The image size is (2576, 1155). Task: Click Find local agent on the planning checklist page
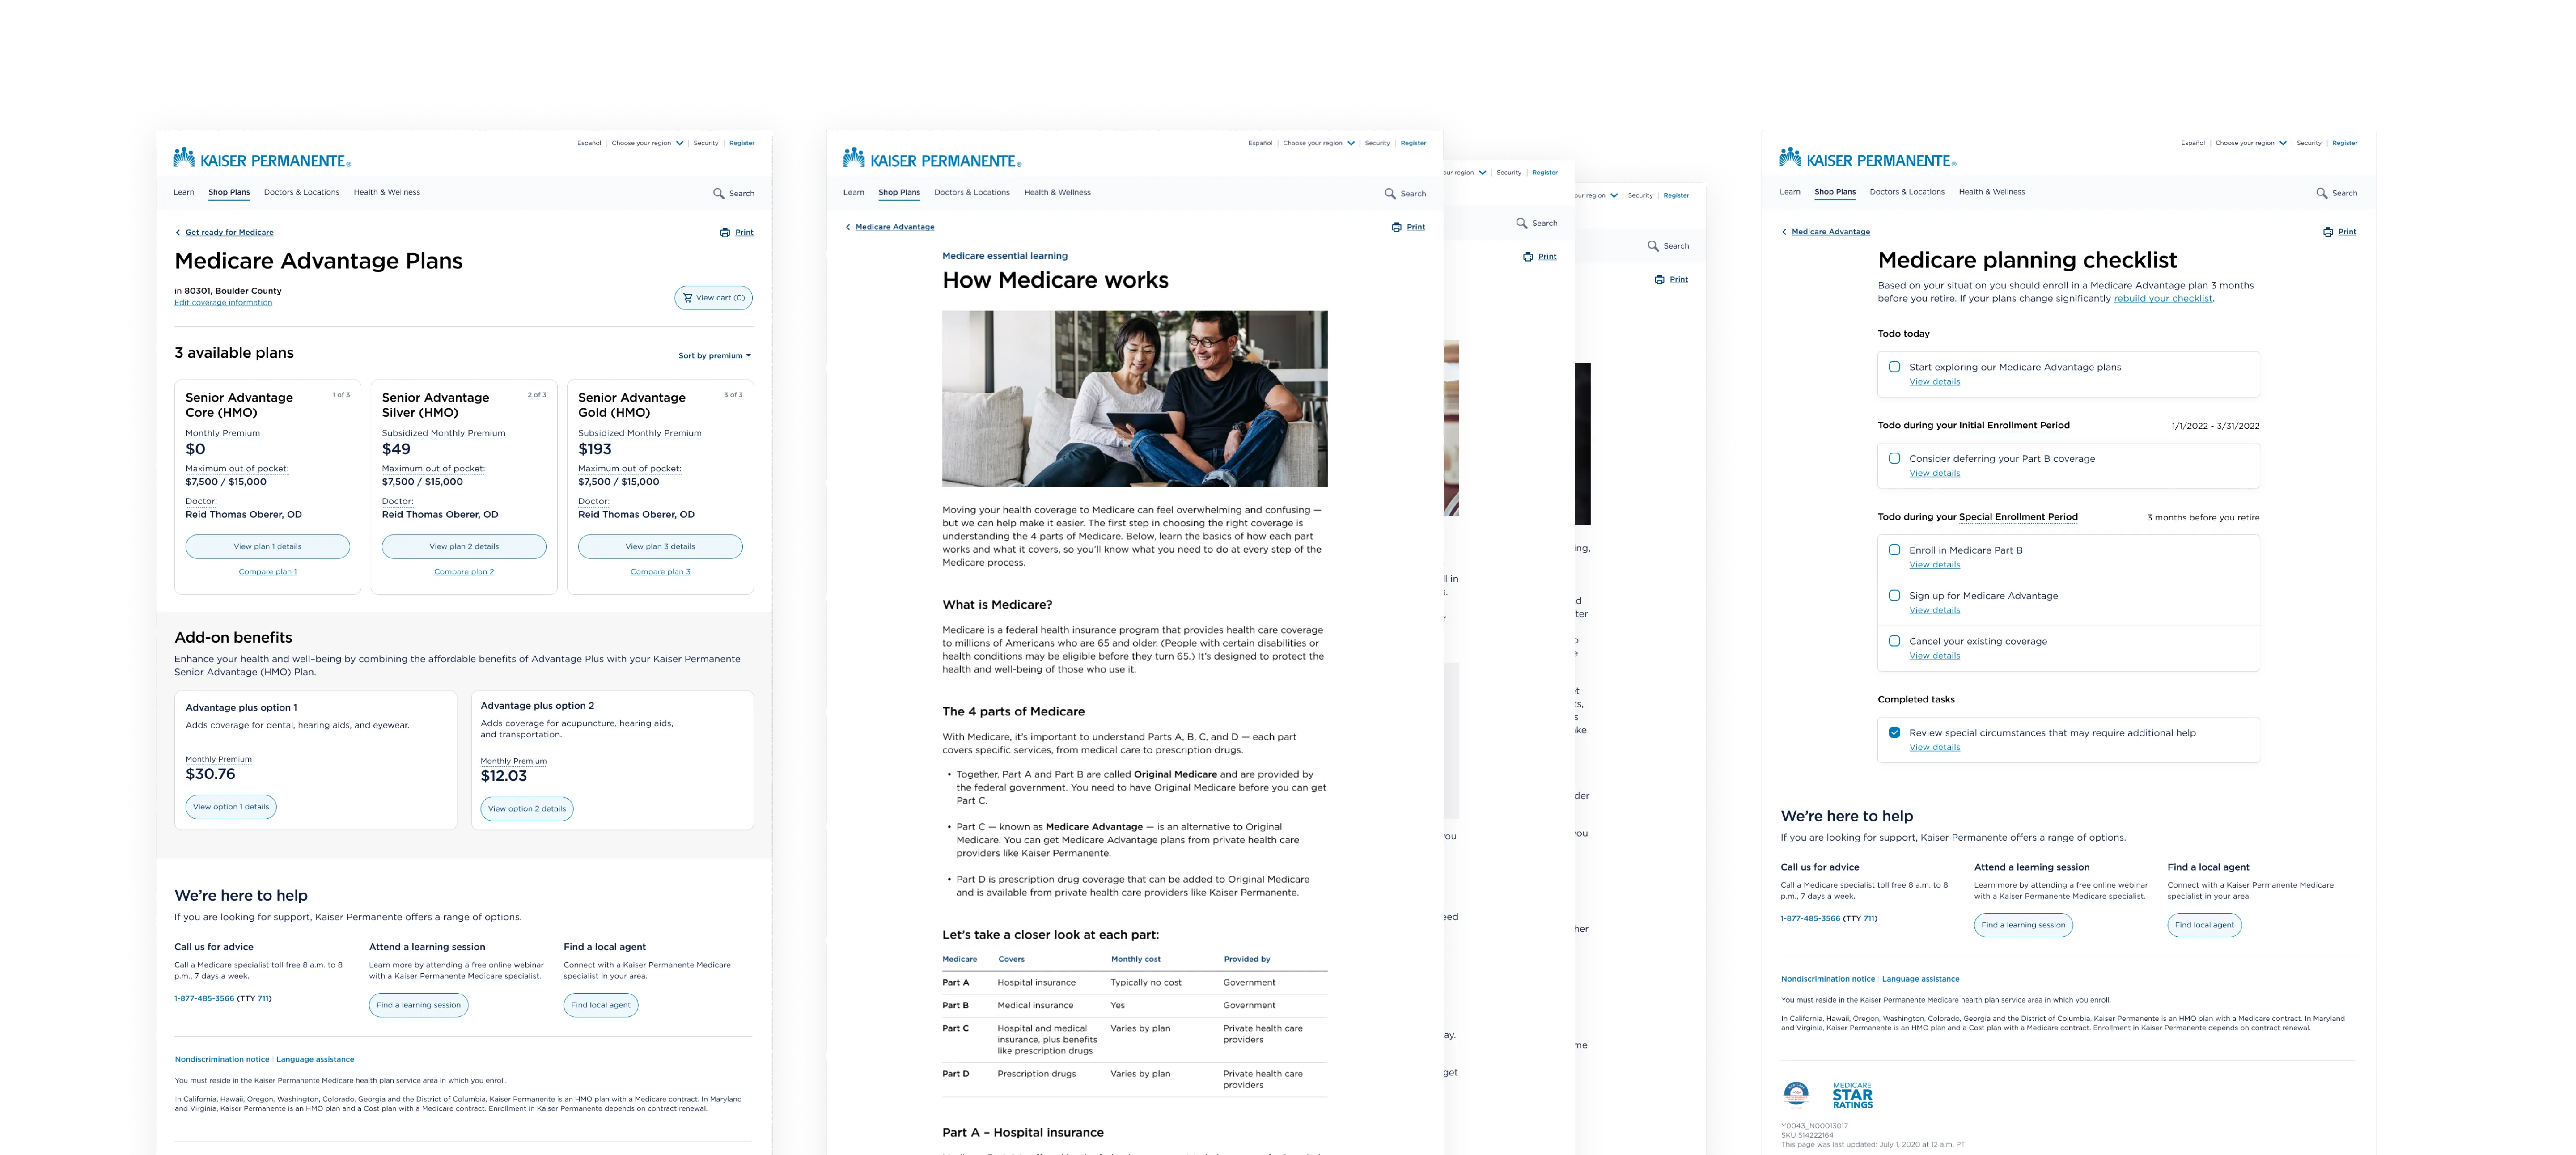(2204, 925)
